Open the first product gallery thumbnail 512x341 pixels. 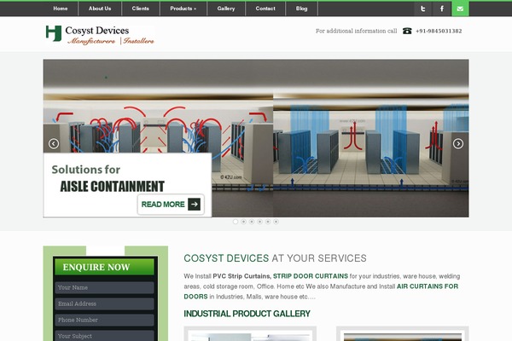250,334
